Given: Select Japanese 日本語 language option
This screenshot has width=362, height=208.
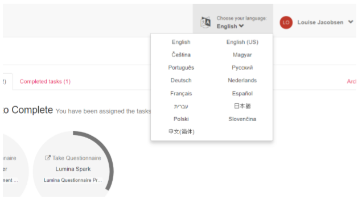Looking at the screenshot, I should point(242,106).
